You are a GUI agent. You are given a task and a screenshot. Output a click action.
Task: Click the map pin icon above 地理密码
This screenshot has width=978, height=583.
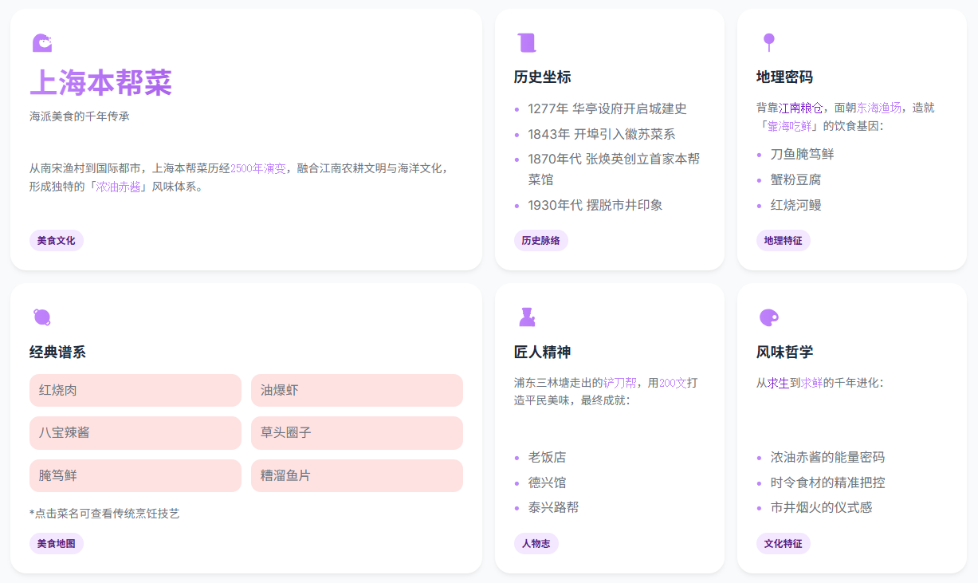768,42
